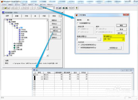Click the Data Session window toolbar icon
Image resolution: width=138 pixels, height=100 pixels.
pyautogui.click(x=60, y=8)
